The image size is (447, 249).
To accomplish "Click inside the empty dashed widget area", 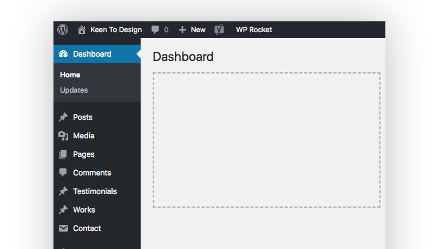I will 267,140.
